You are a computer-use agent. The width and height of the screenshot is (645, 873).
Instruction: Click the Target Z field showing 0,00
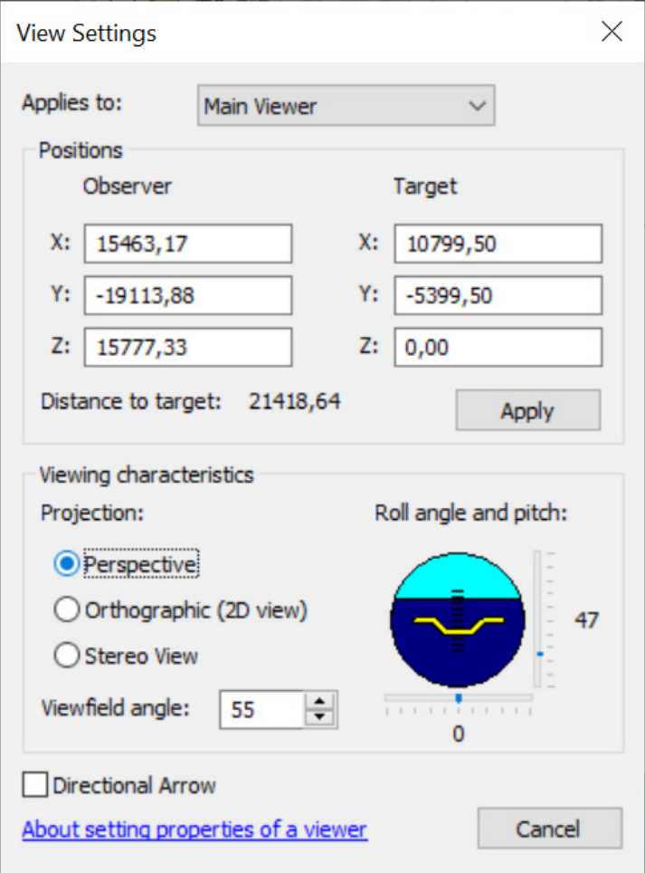pyautogui.click(x=498, y=347)
